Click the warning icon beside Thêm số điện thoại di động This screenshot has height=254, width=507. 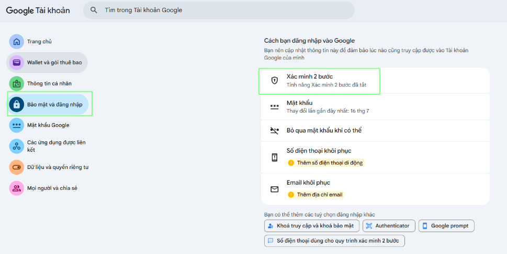click(291, 163)
